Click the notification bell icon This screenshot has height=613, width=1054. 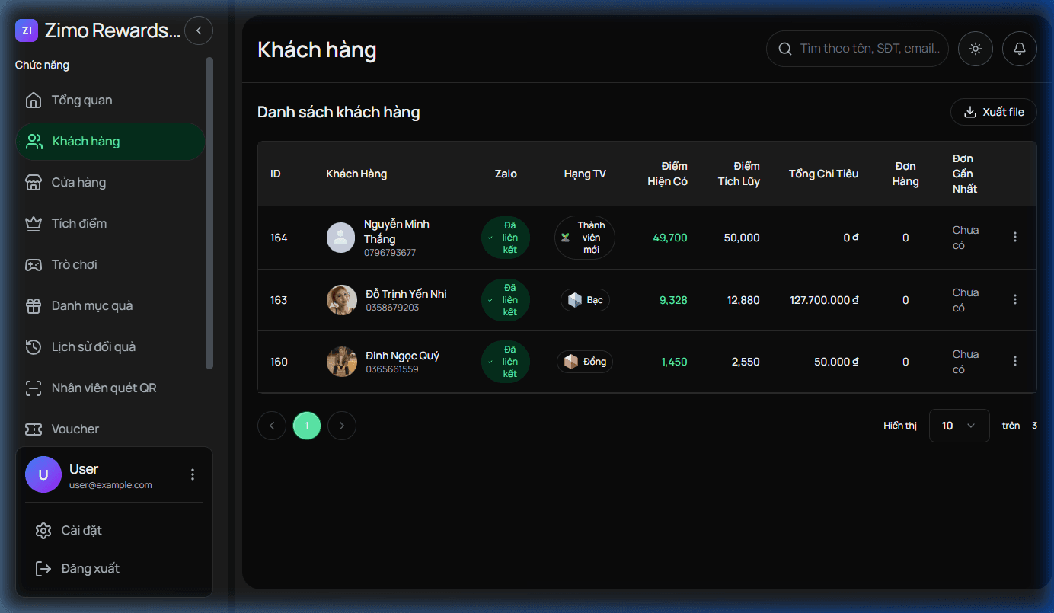1020,49
